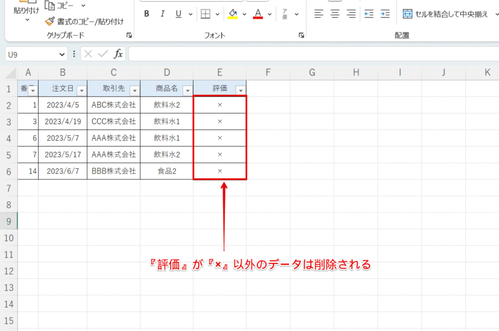Click the copy (コピー) button
This screenshot has height=331, width=499.
(x=59, y=5)
